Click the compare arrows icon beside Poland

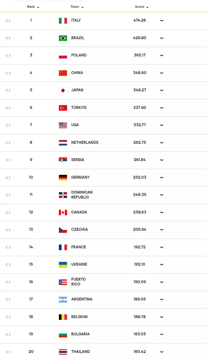point(8,55)
